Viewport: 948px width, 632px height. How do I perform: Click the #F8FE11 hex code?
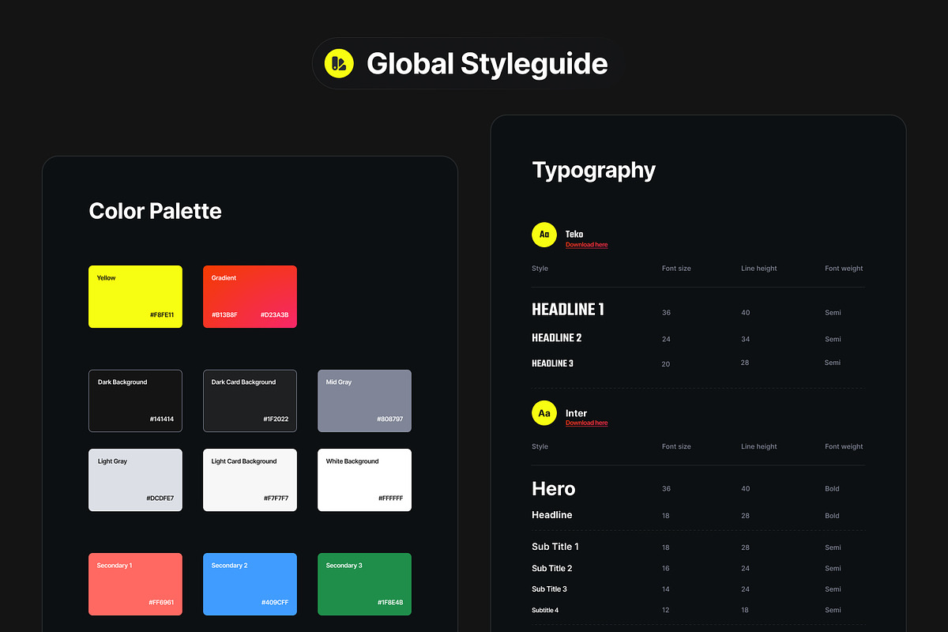[162, 315]
